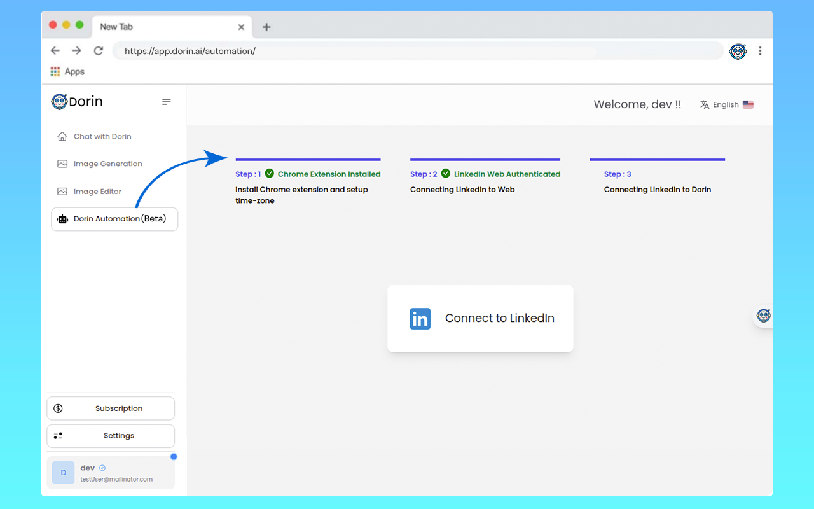Image resolution: width=814 pixels, height=509 pixels.
Task: Click the Dorin logo in the sidebar
Action: tap(77, 102)
